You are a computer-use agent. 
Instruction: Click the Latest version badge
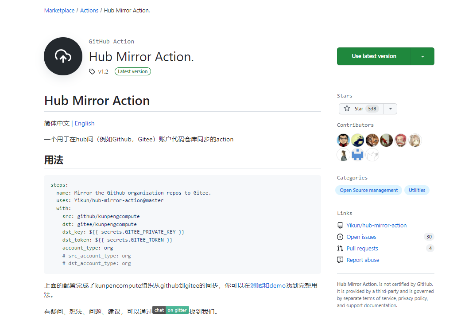pos(132,71)
